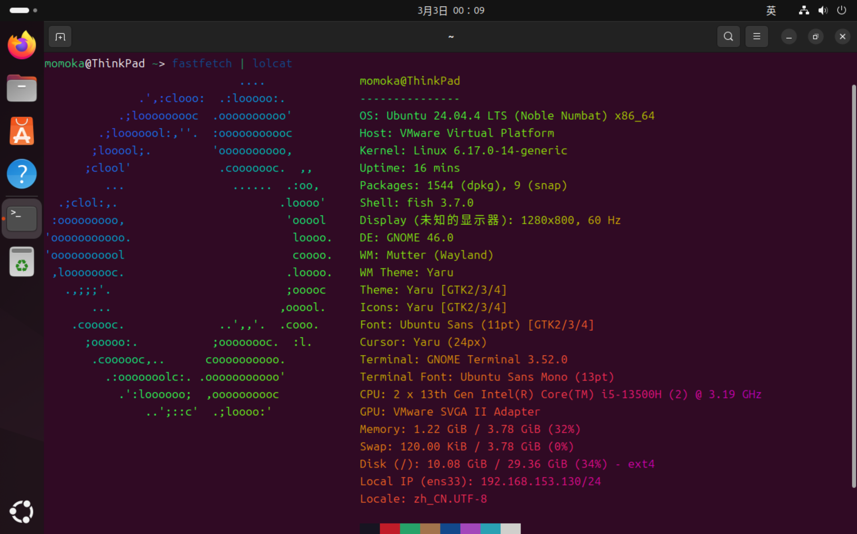Restore down the terminal window
The image size is (857, 534).
pyautogui.click(x=815, y=37)
